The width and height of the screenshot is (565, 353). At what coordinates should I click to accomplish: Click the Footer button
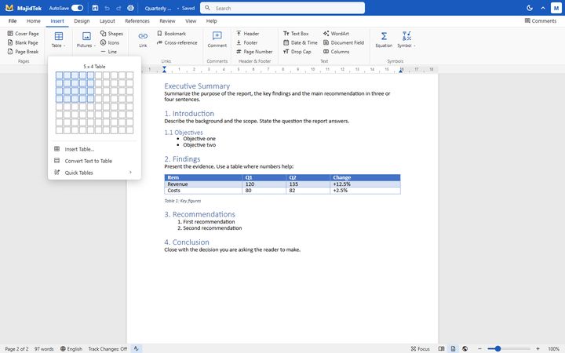coord(247,42)
